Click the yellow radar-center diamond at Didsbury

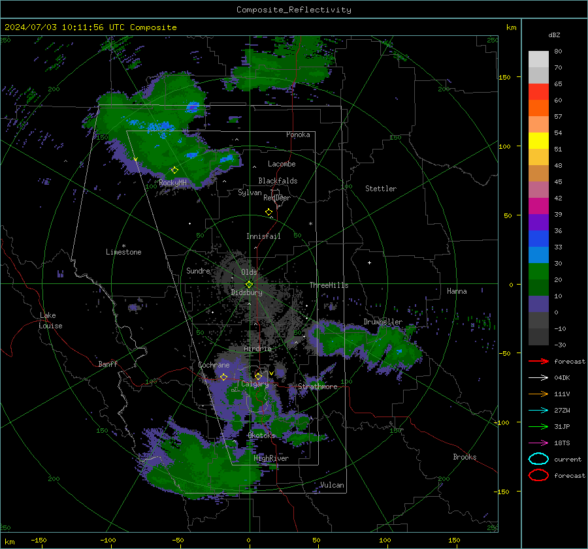[249, 285]
